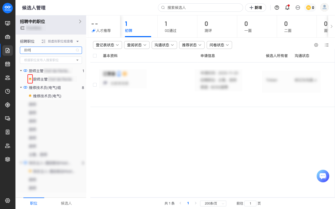Collapse the 维修技术员(电气)组 tree node
335x209 pixels.
(21, 88)
